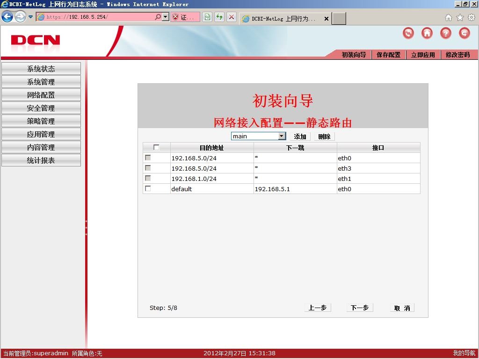This screenshot has width=479, height=359.
Task: Click the 上一步 button
Action: click(x=318, y=308)
